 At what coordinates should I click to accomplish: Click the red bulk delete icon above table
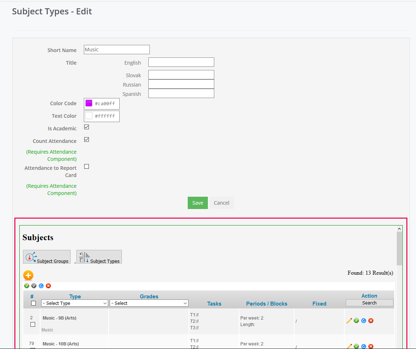click(x=48, y=286)
